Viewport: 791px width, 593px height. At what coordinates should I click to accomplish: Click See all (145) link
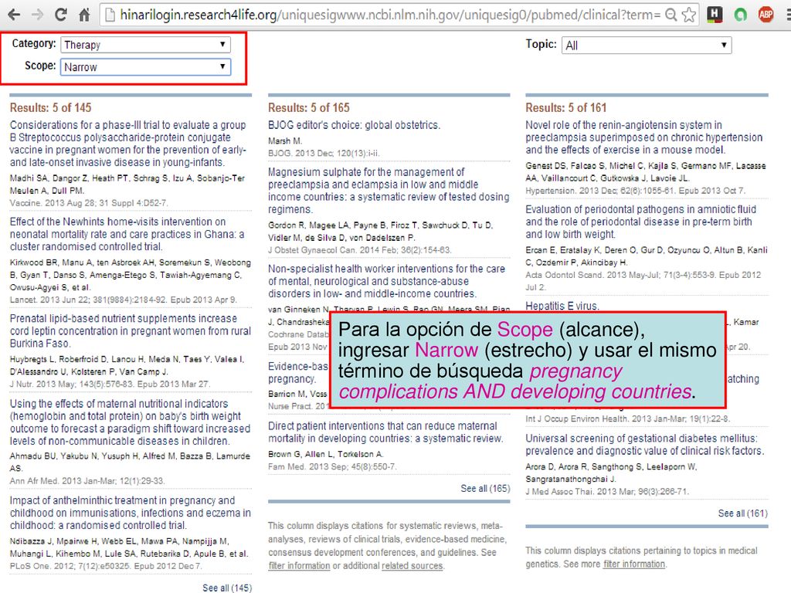click(x=227, y=588)
